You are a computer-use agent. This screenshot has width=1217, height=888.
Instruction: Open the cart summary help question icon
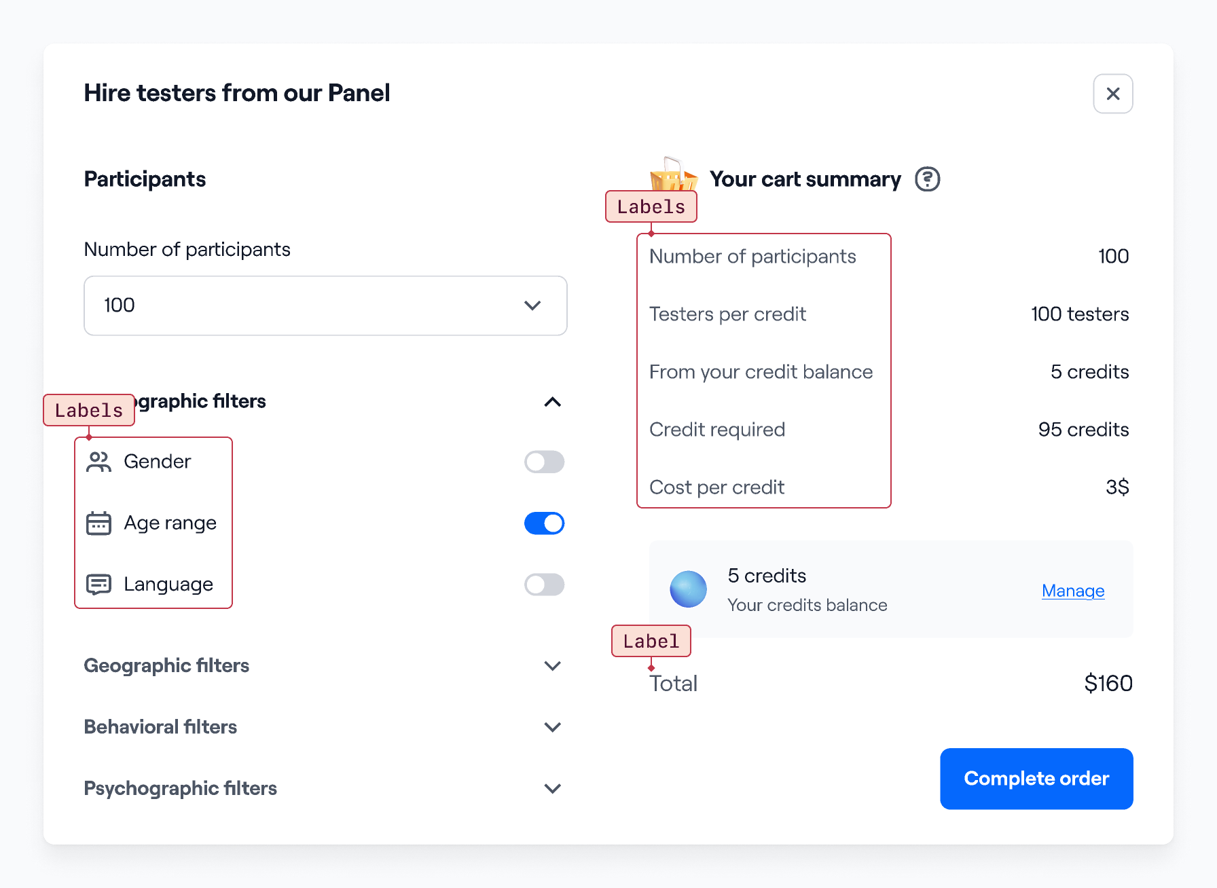(x=927, y=179)
